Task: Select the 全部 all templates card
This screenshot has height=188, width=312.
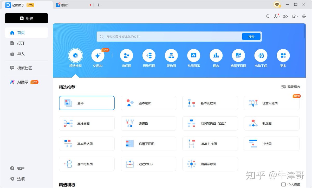Action: [x=87, y=103]
